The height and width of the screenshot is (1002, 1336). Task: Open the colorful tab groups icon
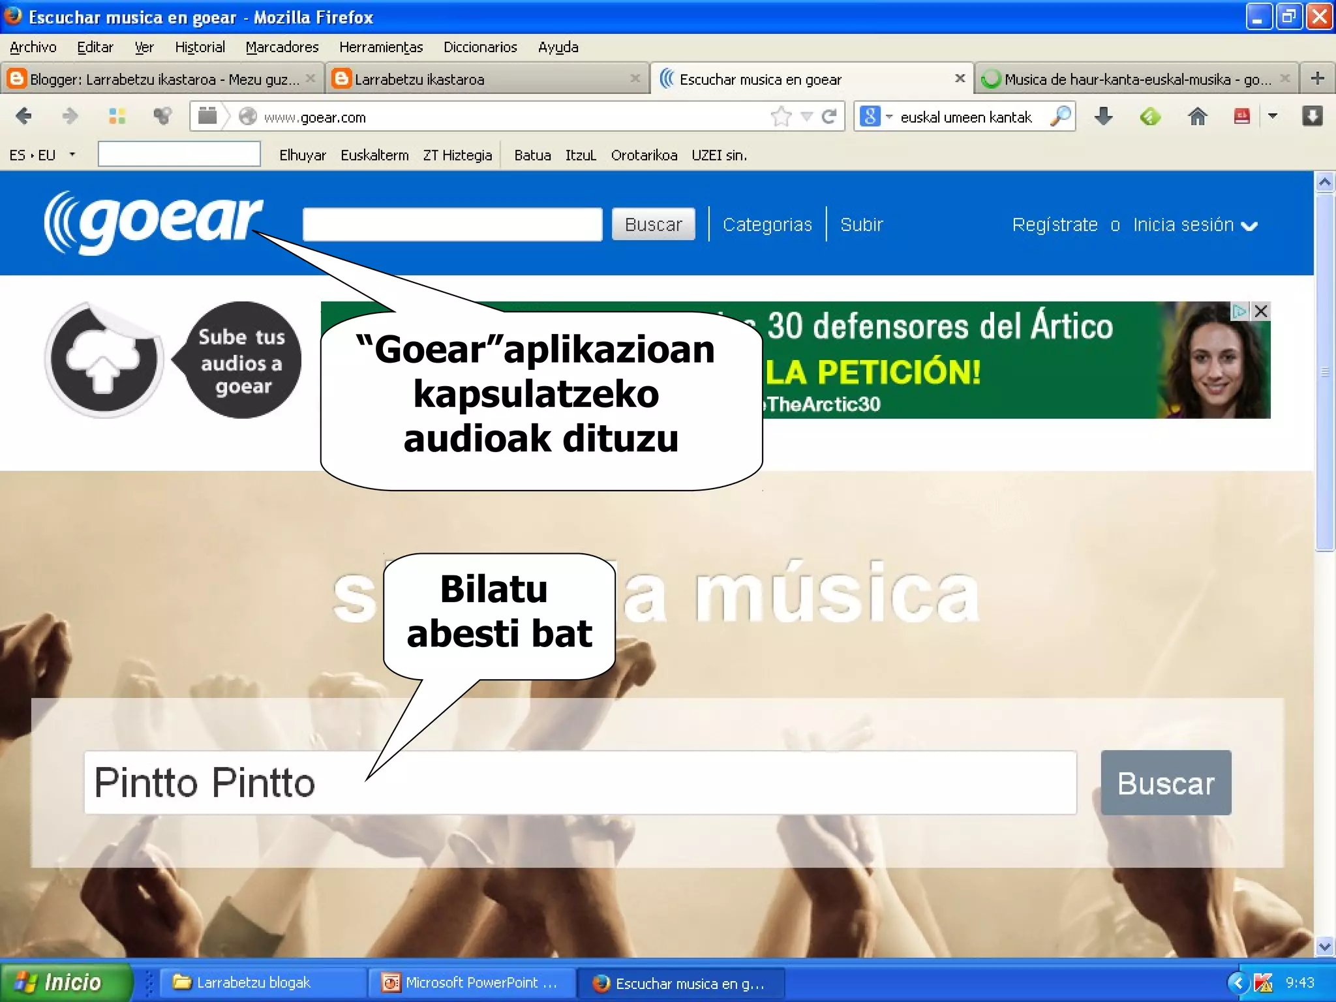(117, 117)
